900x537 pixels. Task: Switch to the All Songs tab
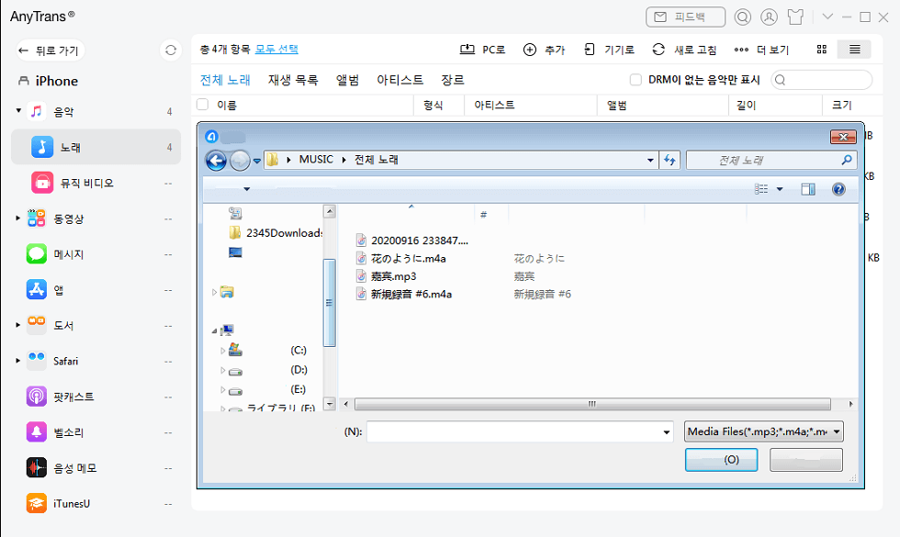click(225, 80)
